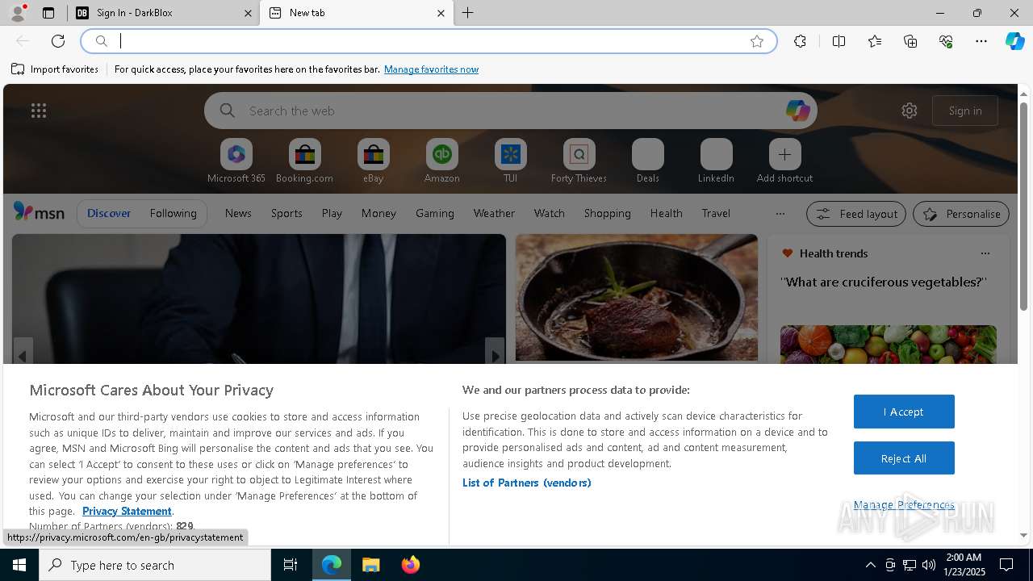Open the tab actions menu icon

point(48,13)
